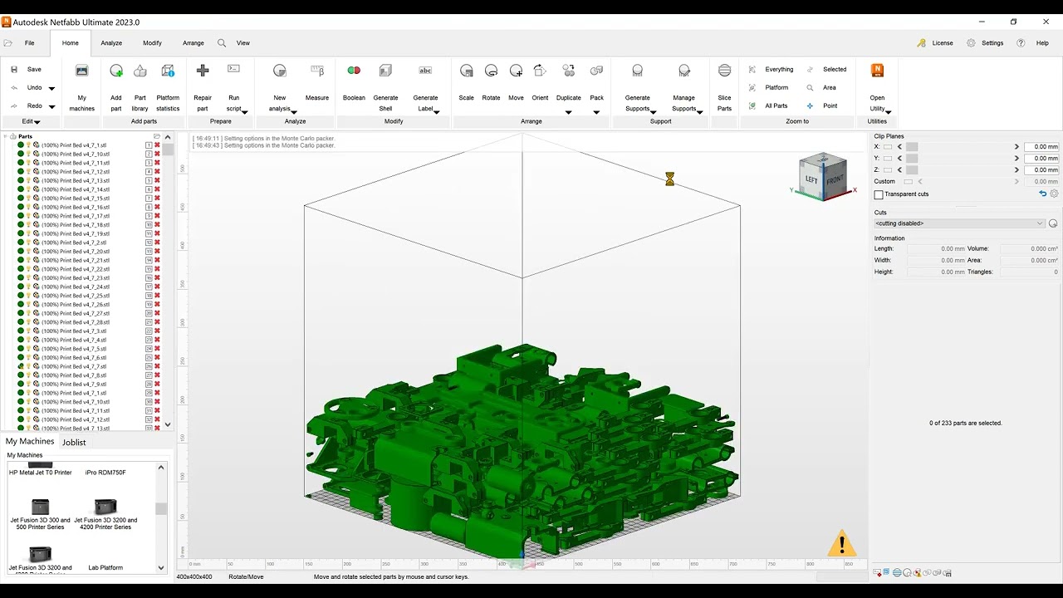Open the Run script dropdown arrow

coord(244,112)
